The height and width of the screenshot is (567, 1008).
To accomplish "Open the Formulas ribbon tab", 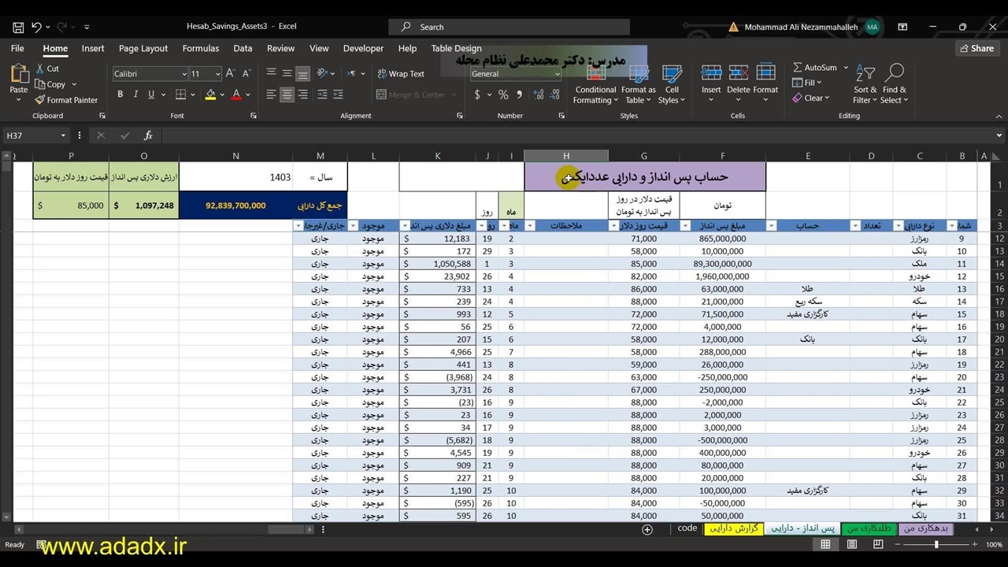I will tap(200, 48).
